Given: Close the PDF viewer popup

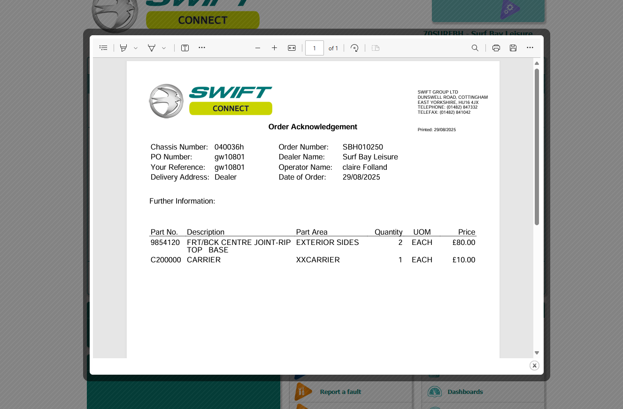Looking at the screenshot, I should click(534, 365).
